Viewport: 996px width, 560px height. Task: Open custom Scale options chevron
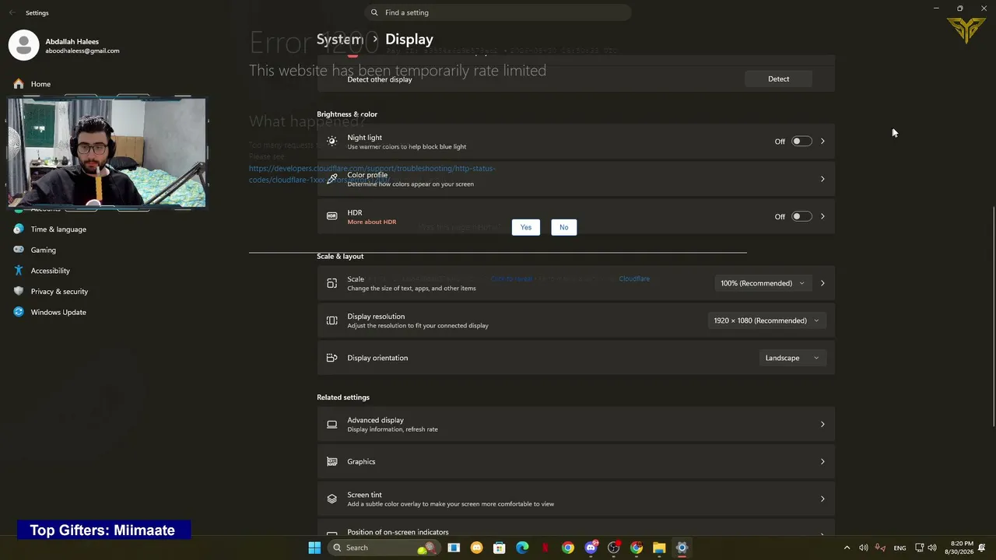pyautogui.click(x=822, y=283)
